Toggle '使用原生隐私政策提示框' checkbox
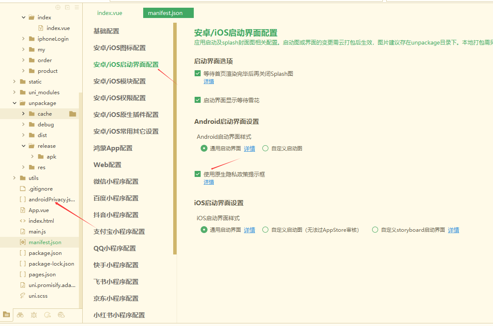The height and width of the screenshot is (326, 493). click(198, 174)
